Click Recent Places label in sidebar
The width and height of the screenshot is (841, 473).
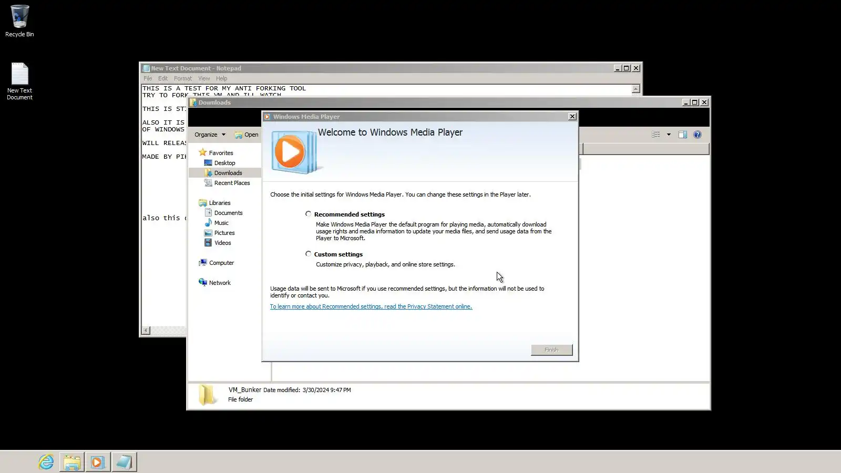tap(232, 183)
